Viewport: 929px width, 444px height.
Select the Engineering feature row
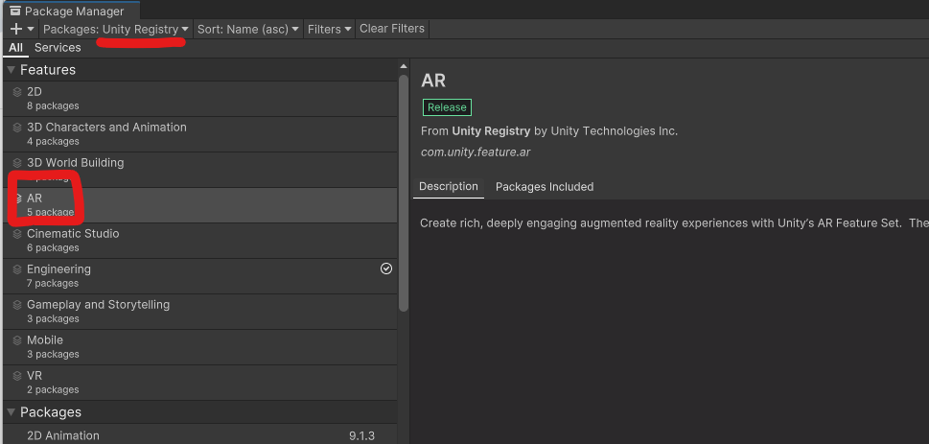(200, 276)
